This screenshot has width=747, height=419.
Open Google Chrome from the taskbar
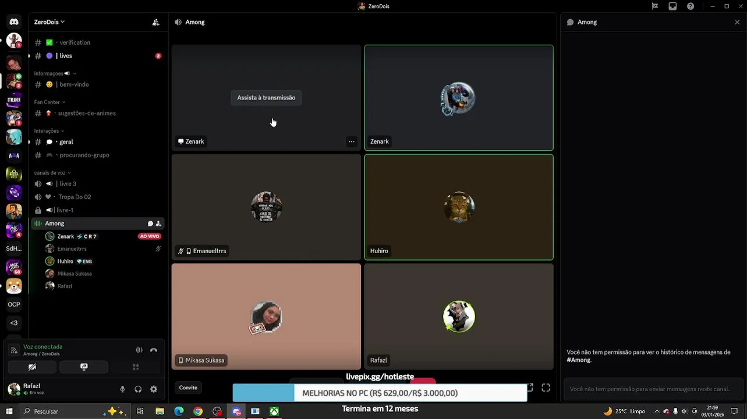click(198, 411)
